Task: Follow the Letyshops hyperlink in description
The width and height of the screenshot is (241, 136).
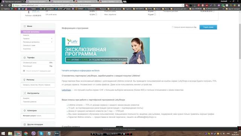Action: 66,90
